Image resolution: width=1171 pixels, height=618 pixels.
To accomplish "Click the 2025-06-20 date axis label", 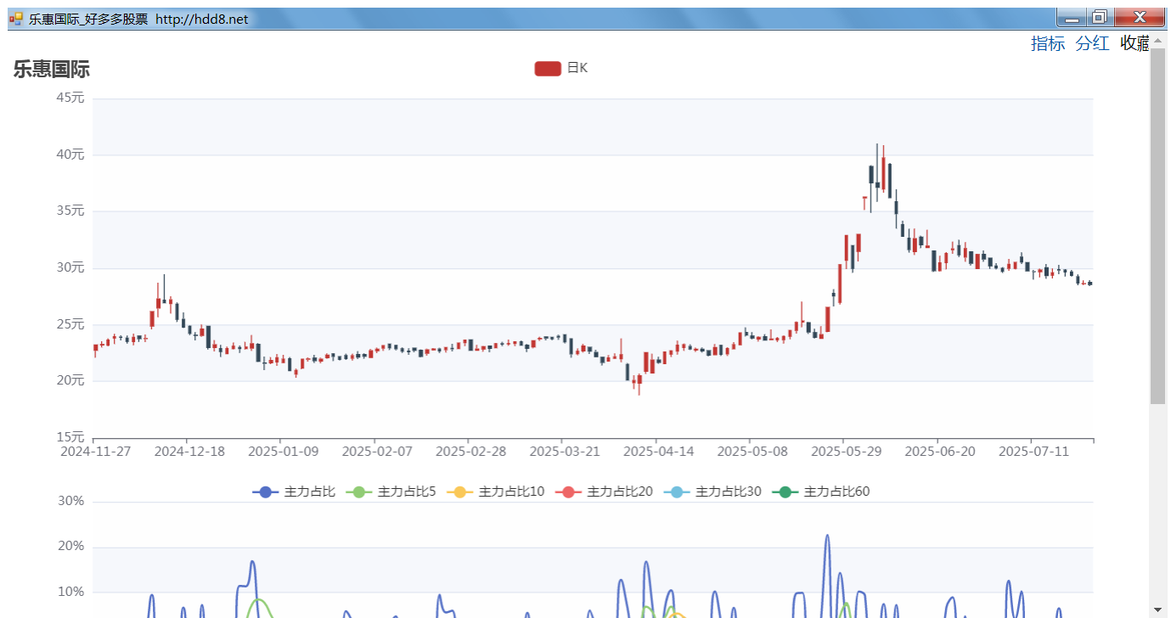I will pyautogui.click(x=940, y=451).
